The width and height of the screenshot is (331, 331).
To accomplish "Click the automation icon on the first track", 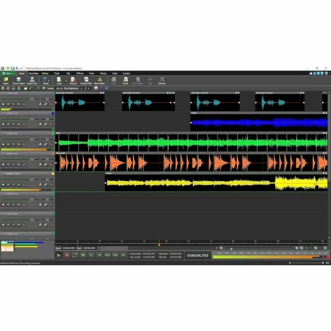I will pos(51,104).
